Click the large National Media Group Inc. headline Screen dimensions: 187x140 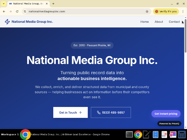92,60
